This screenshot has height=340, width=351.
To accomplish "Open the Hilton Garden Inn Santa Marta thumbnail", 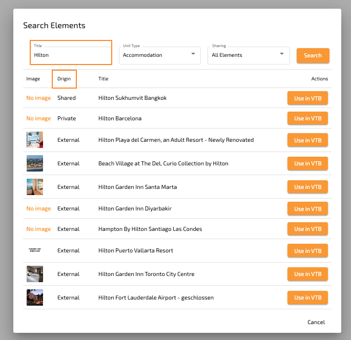I will click(35, 187).
